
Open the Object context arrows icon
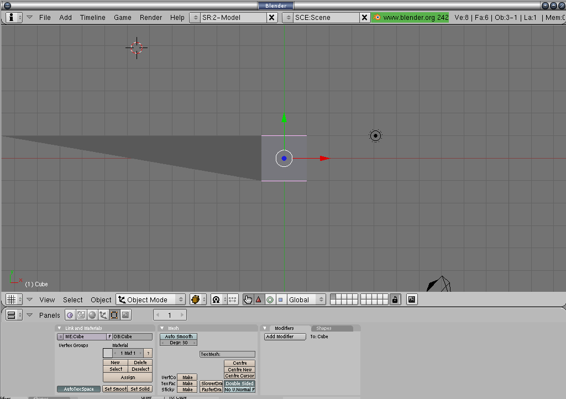pyautogui.click(x=103, y=315)
